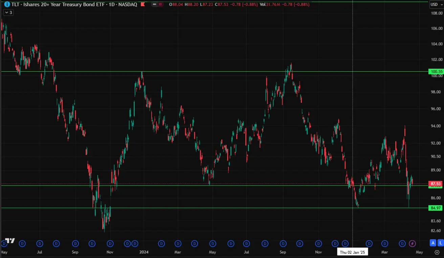Screen dimensions: 444x258
Task: Open chart settings gear at bottom right
Action: (x=437, y=252)
